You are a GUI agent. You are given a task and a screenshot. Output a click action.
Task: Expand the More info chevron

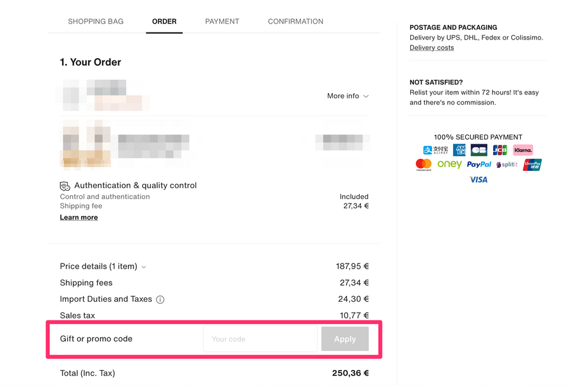click(366, 96)
